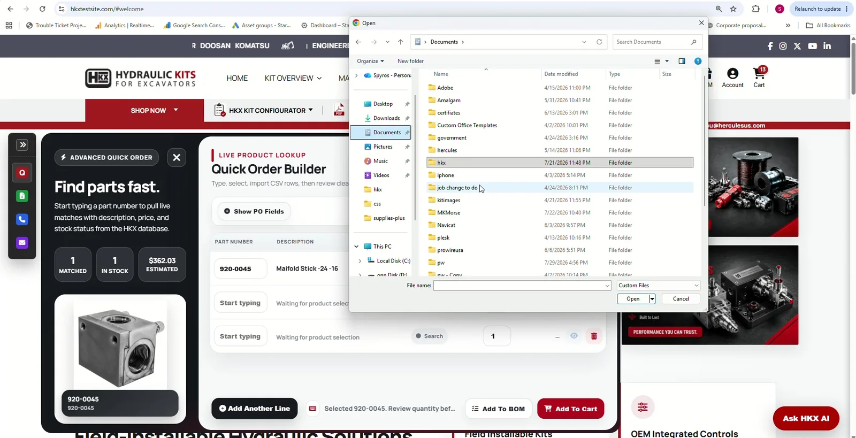Delete the third order line with trash icon
Image resolution: width=856 pixels, height=438 pixels.
594,336
